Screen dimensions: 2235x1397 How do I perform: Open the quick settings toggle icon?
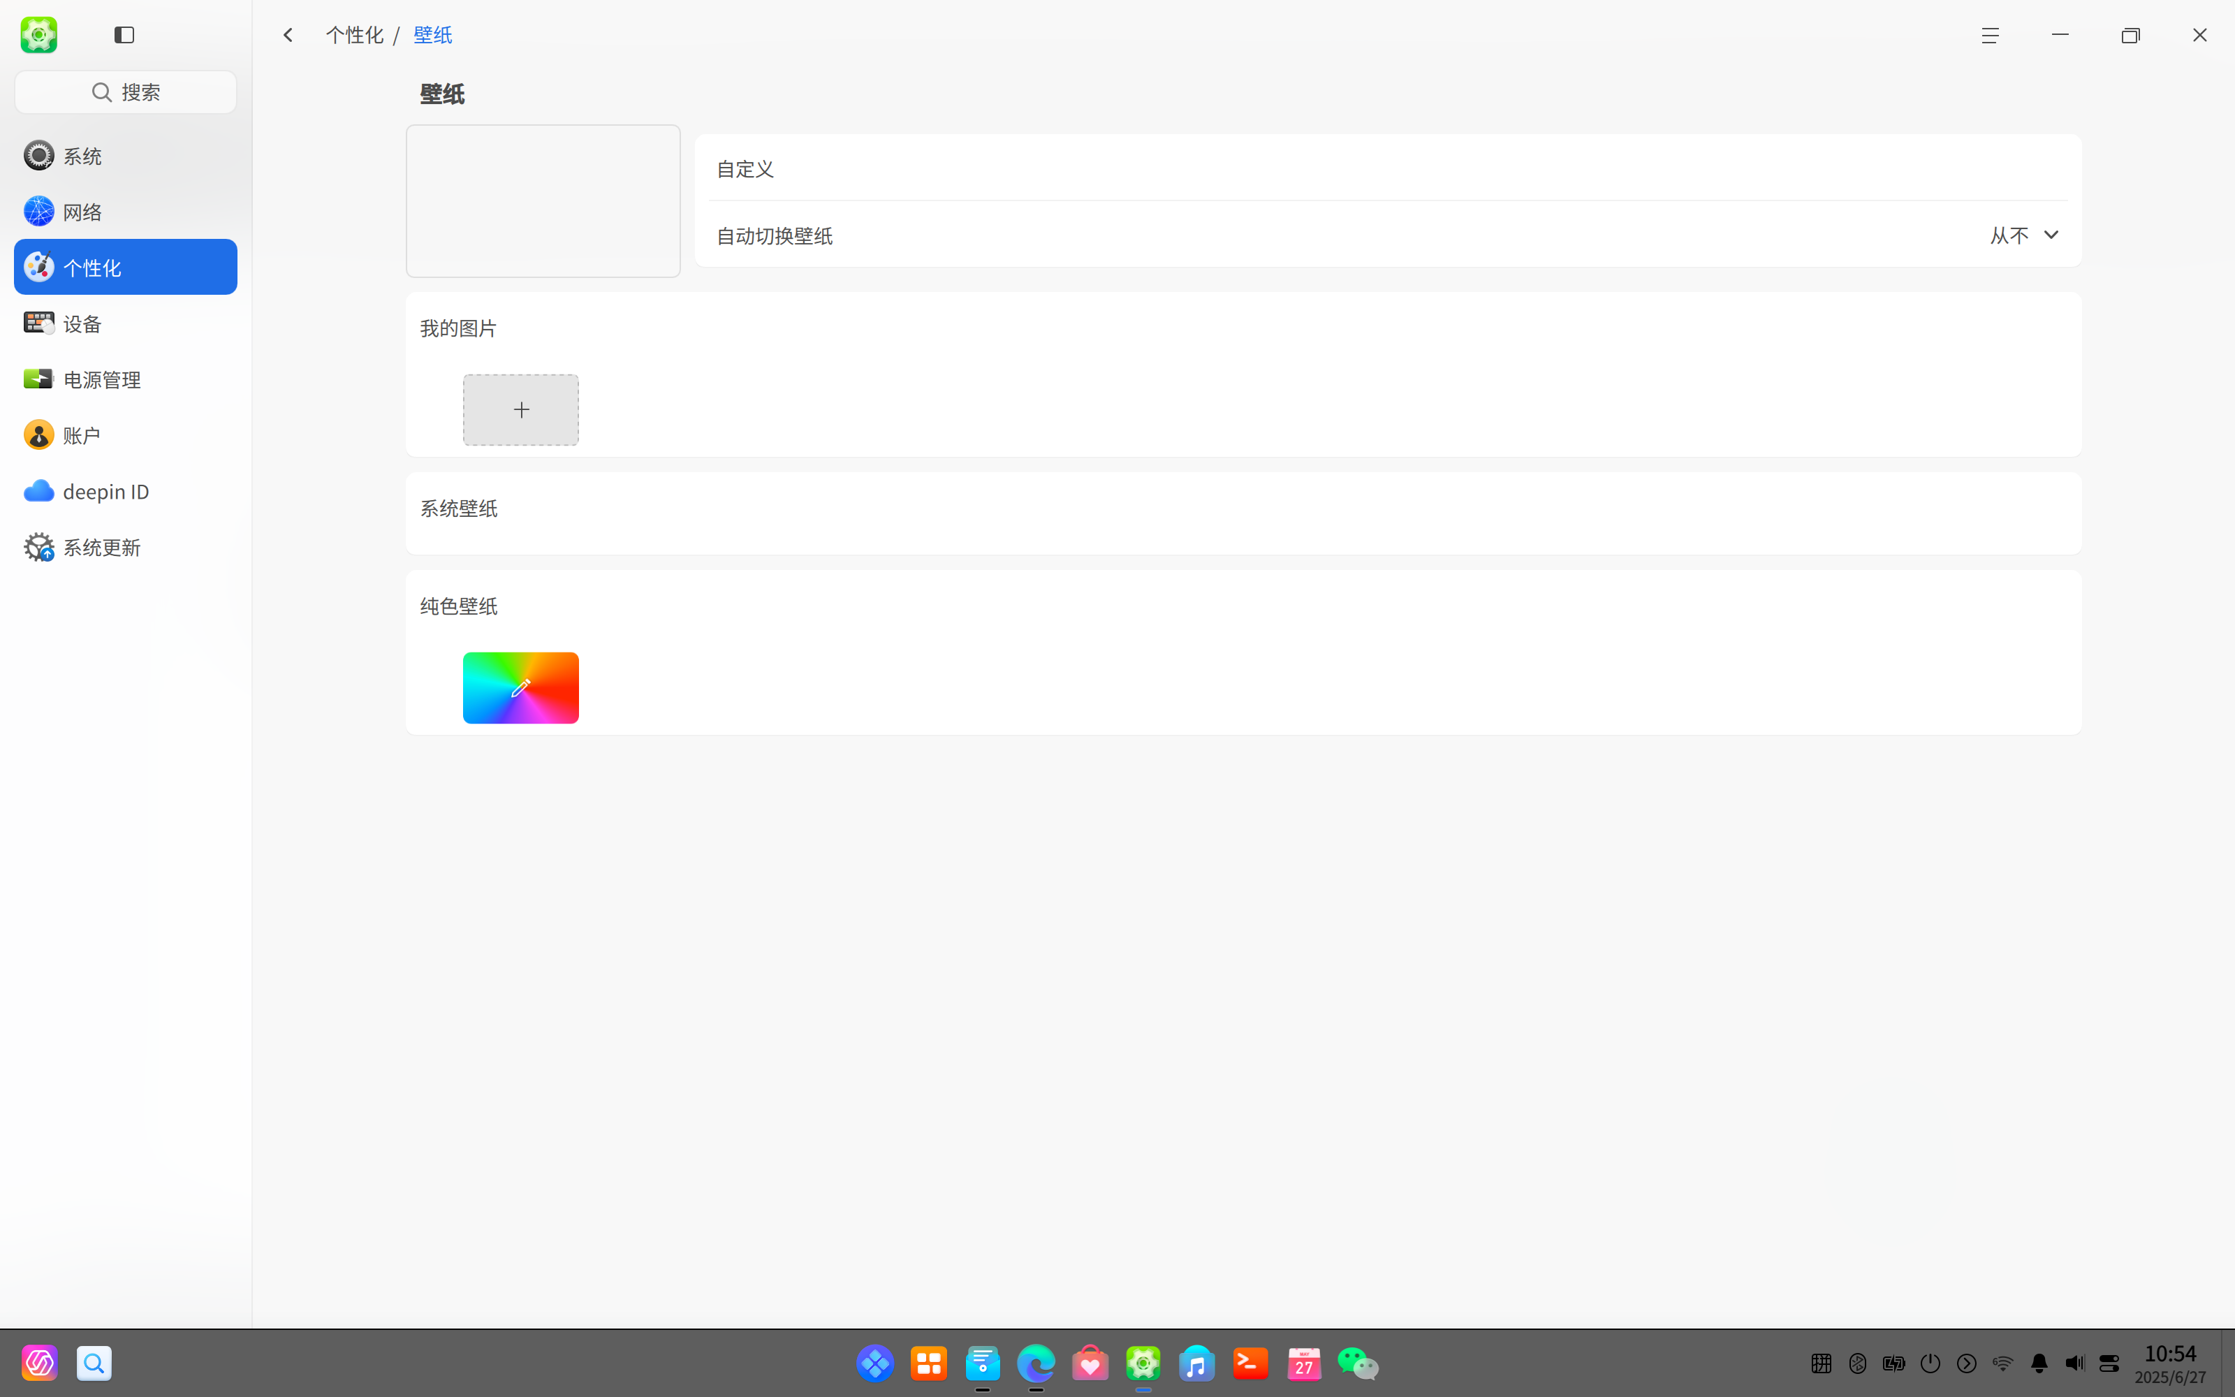point(2109,1363)
